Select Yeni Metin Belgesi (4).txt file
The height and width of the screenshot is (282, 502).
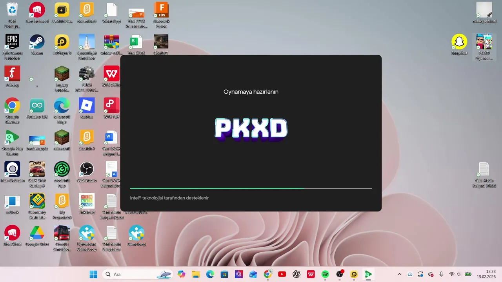pyautogui.click(x=484, y=175)
